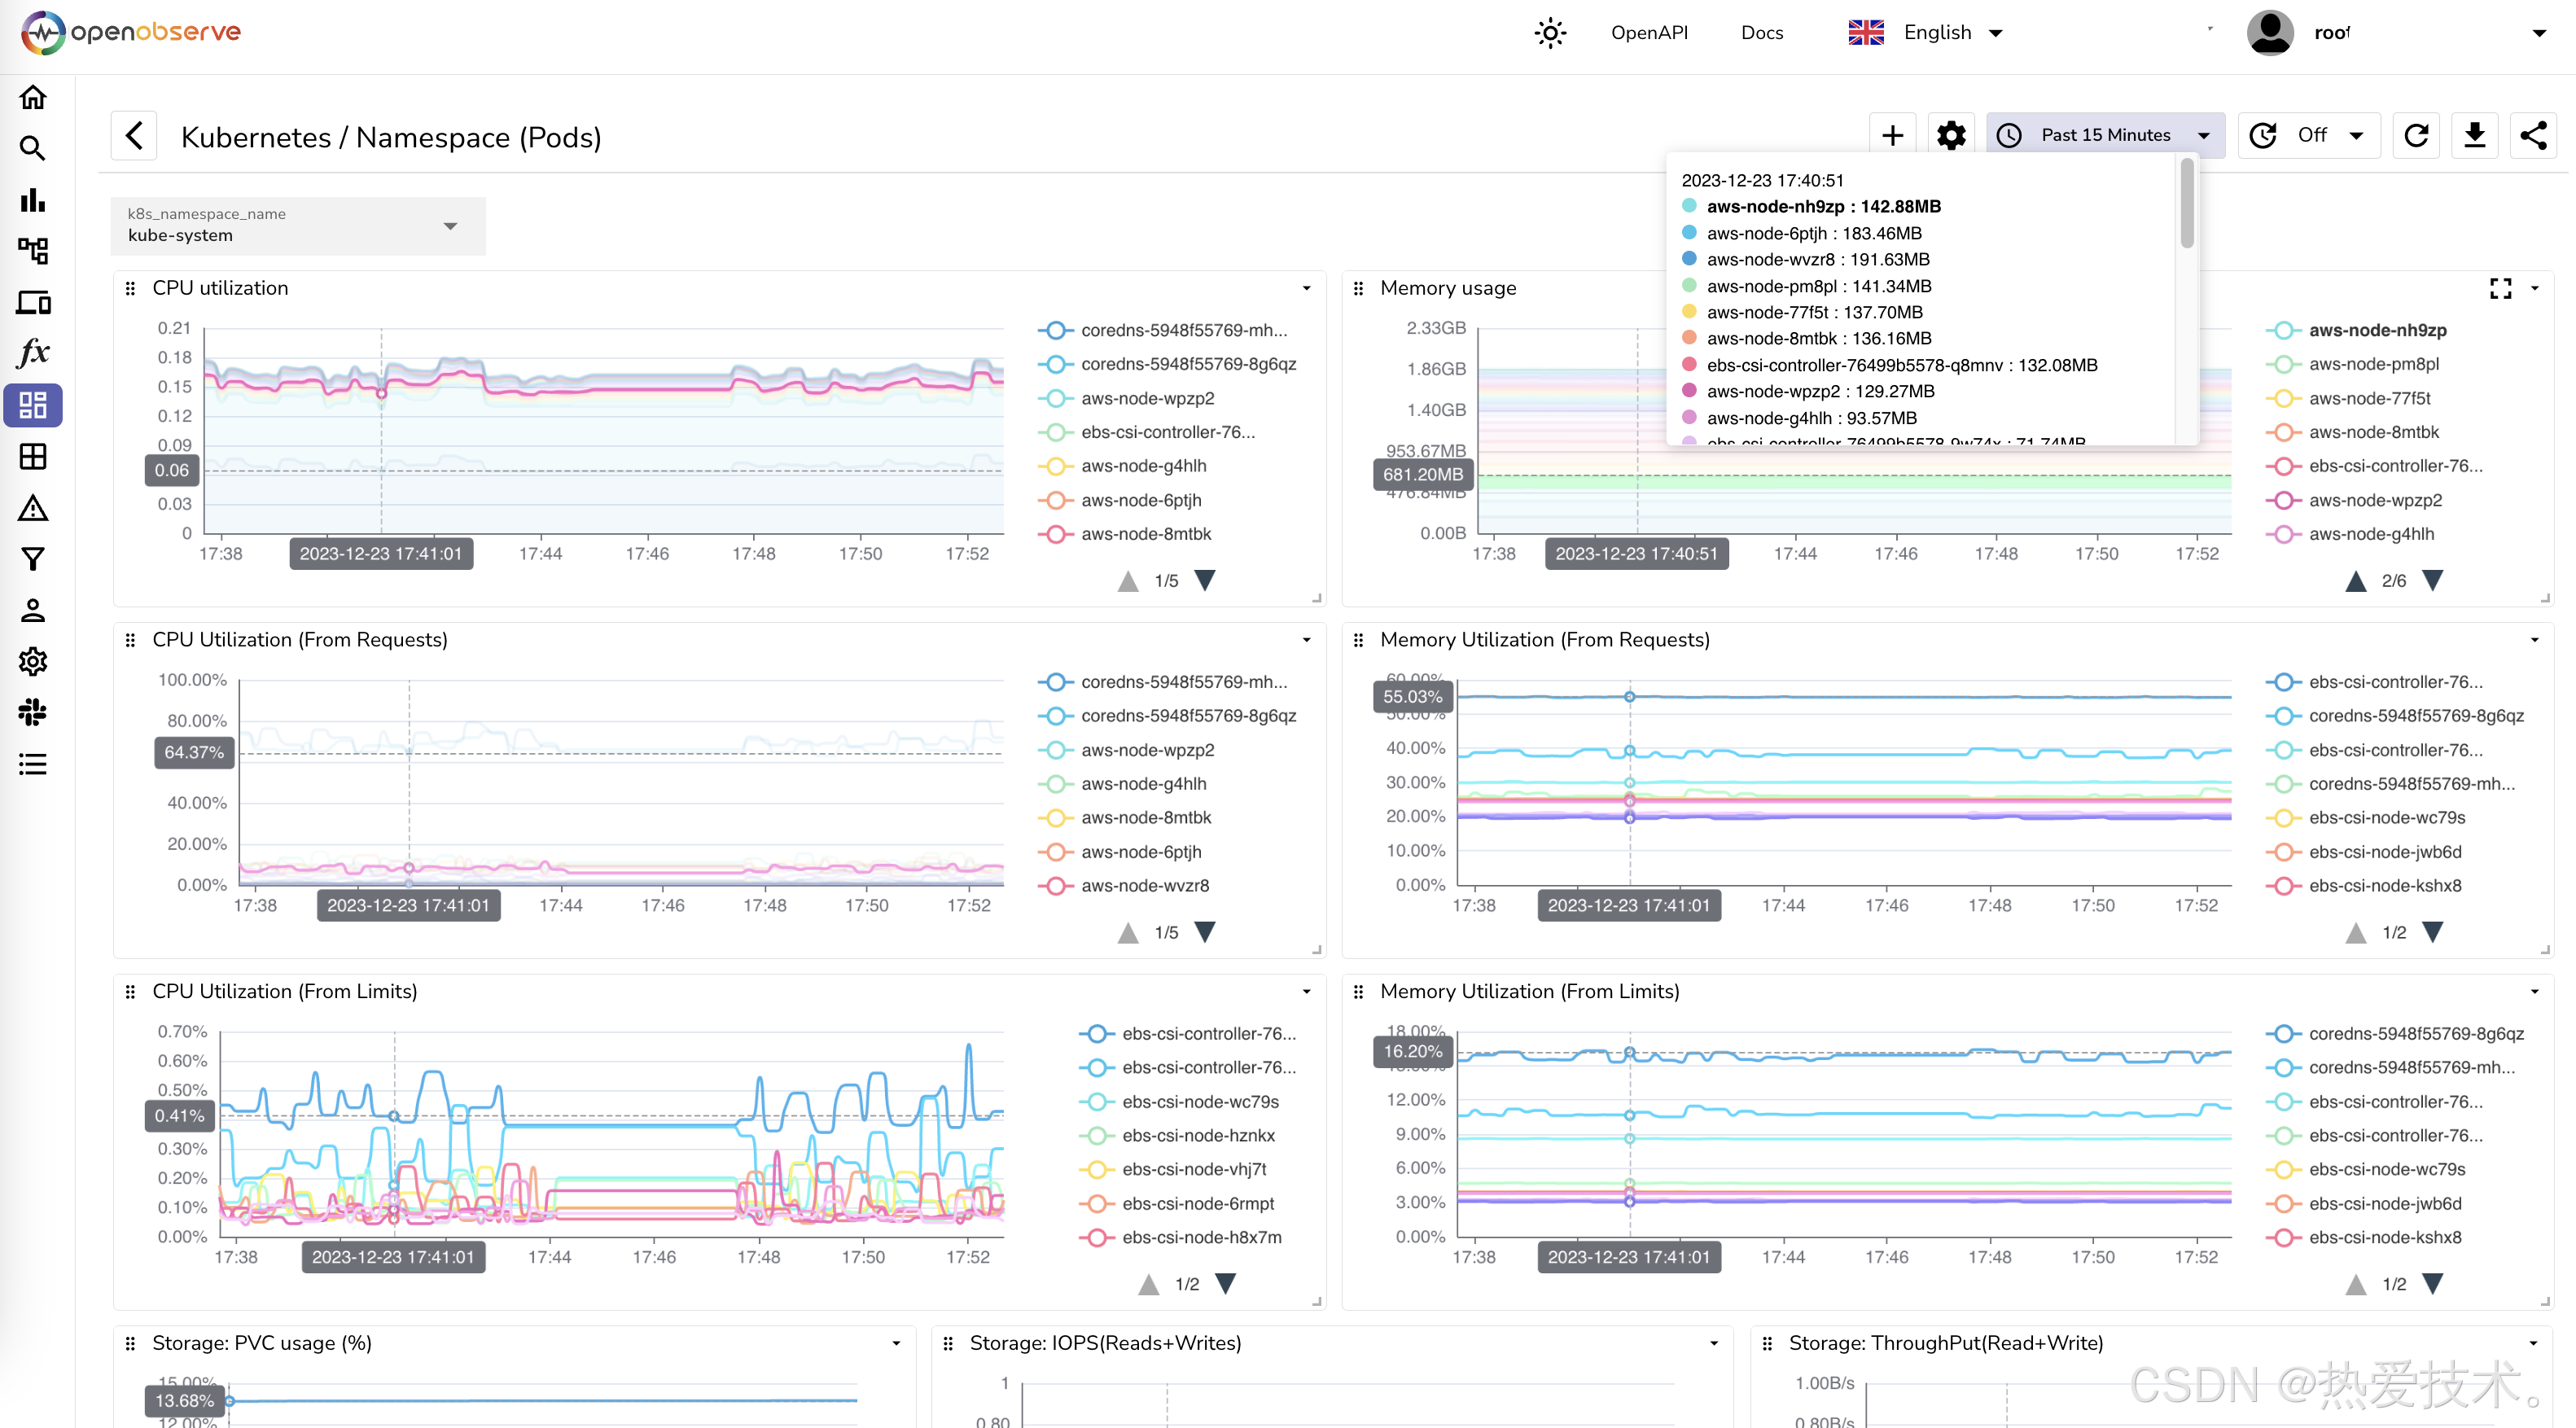Open the Docs link in the header

1761,33
